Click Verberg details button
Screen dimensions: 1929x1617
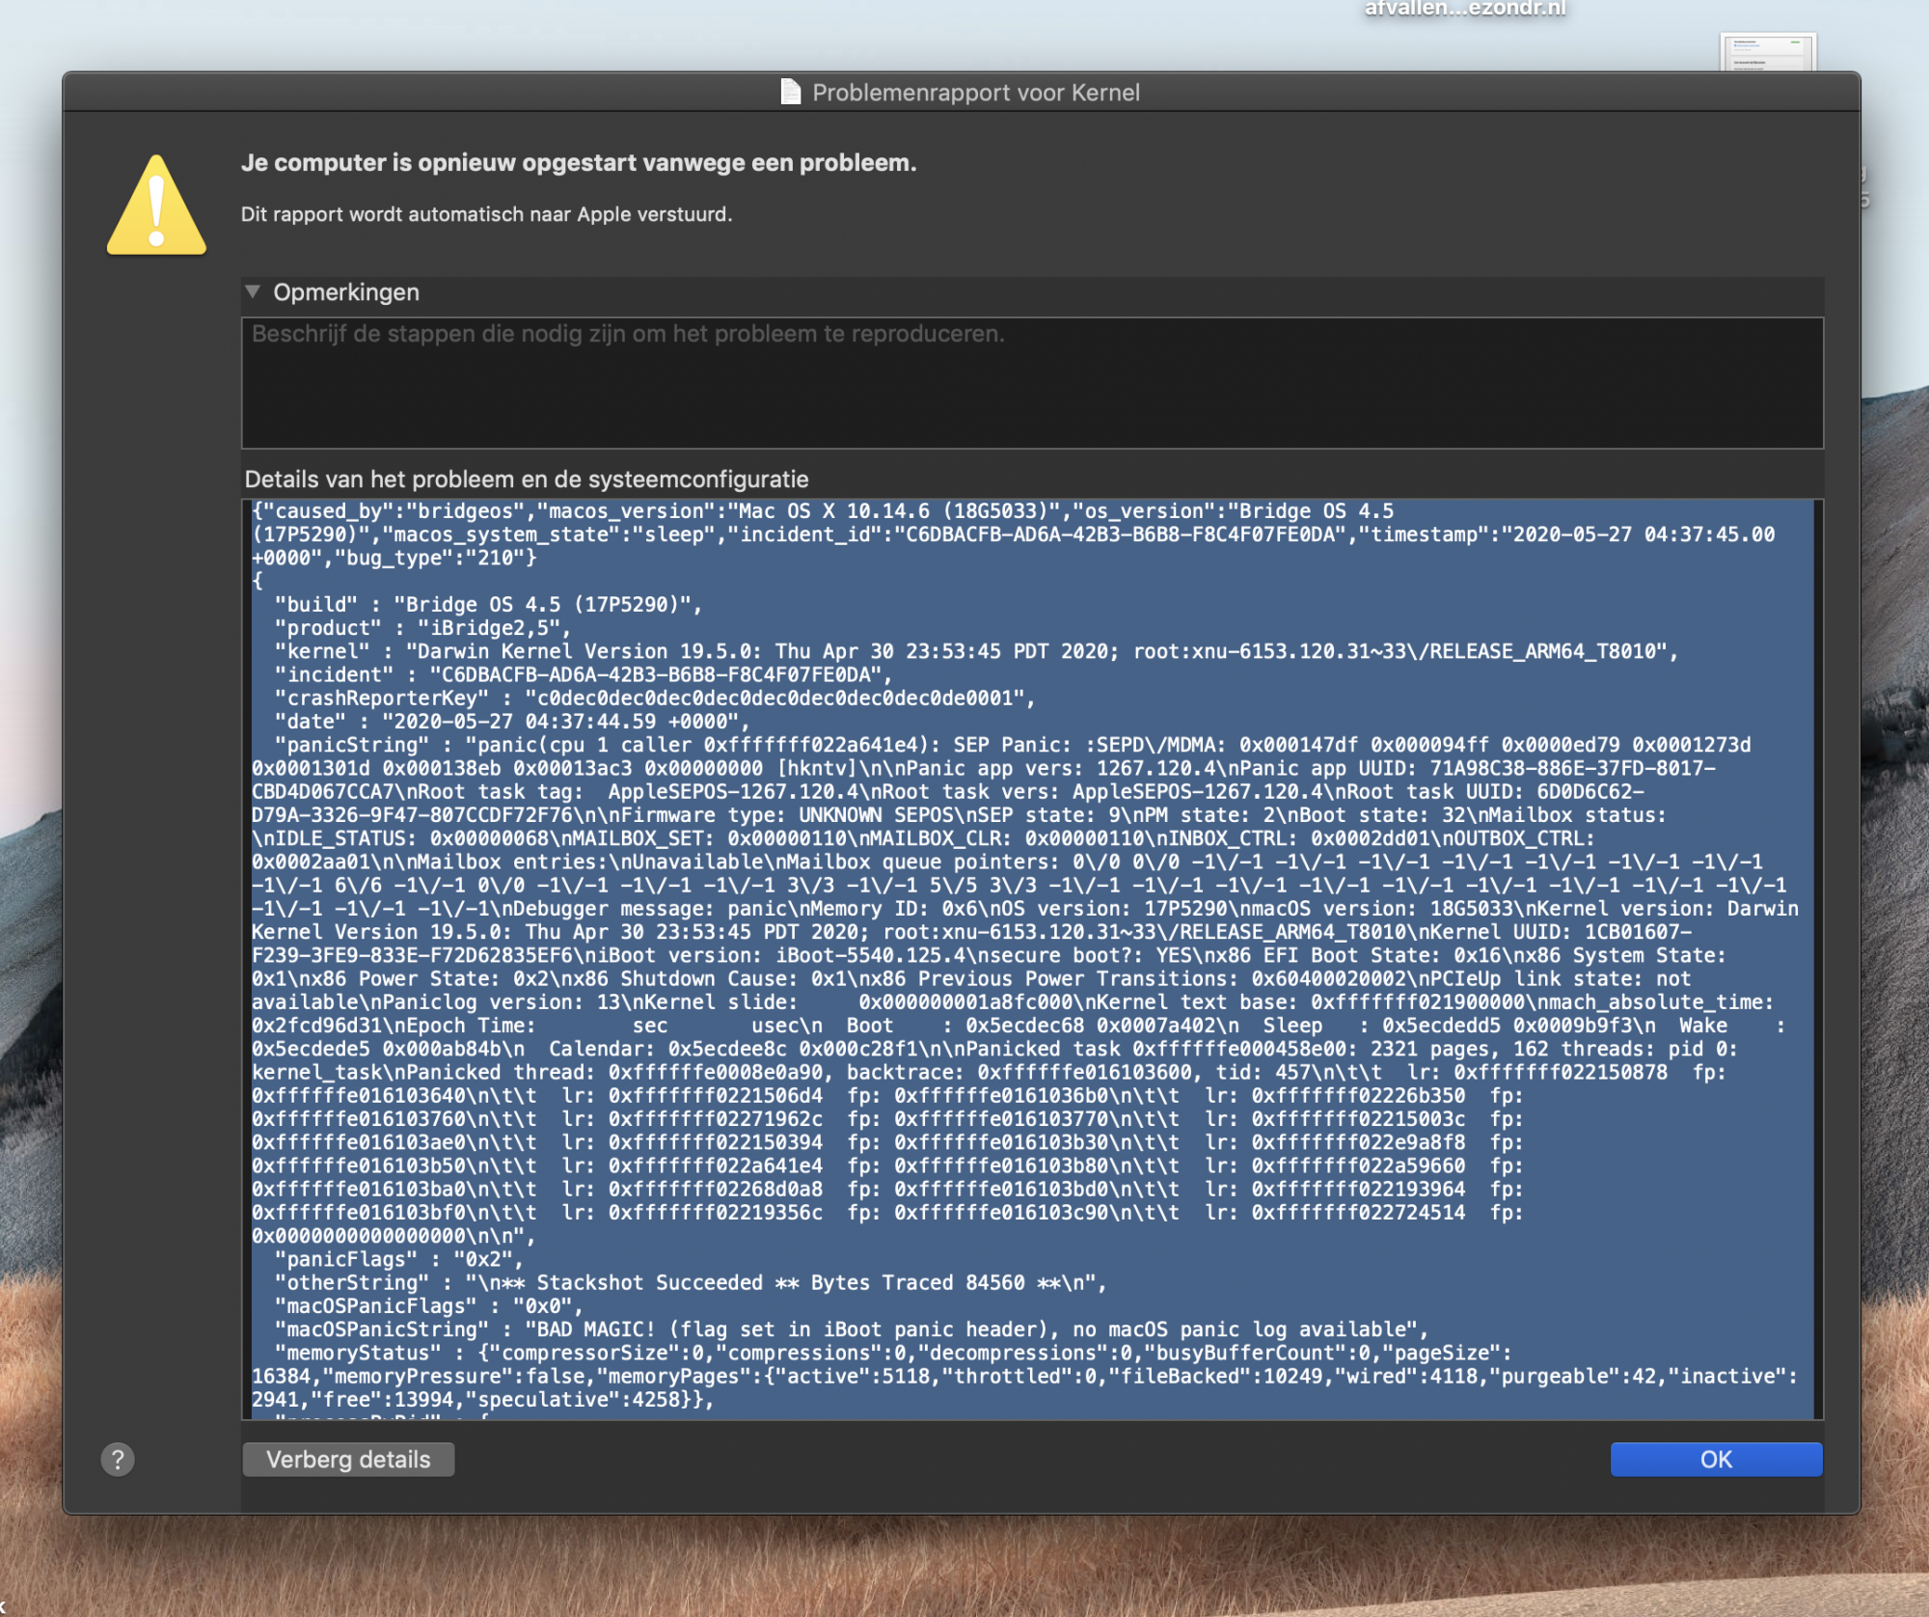coord(348,1459)
